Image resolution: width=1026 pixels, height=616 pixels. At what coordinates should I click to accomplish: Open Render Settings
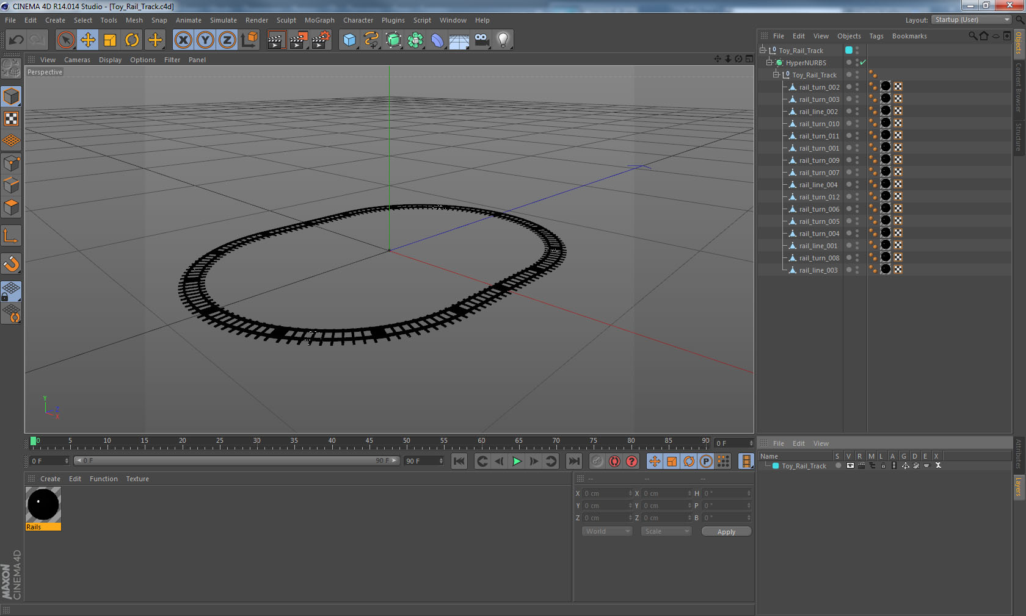[321, 40]
